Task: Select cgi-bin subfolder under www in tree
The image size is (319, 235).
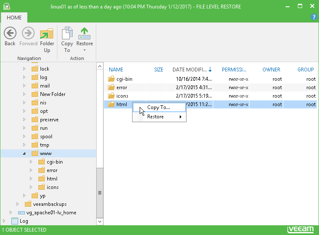Action: pos(55,162)
